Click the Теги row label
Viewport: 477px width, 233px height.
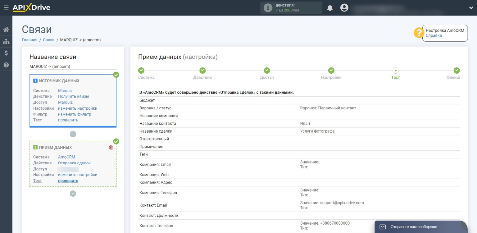point(143,154)
